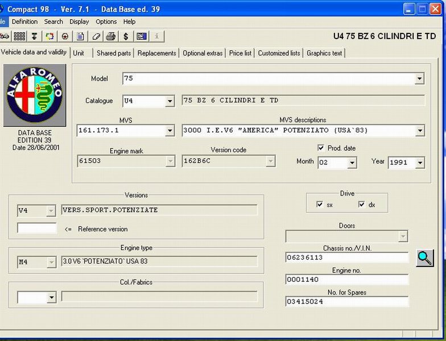446x341 pixels.
Task: Click the greyed info 'i' toolbar icon
Action: pyautogui.click(x=157, y=36)
